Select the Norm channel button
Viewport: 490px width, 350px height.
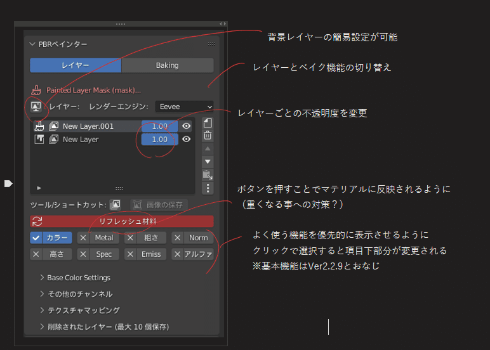(x=199, y=238)
